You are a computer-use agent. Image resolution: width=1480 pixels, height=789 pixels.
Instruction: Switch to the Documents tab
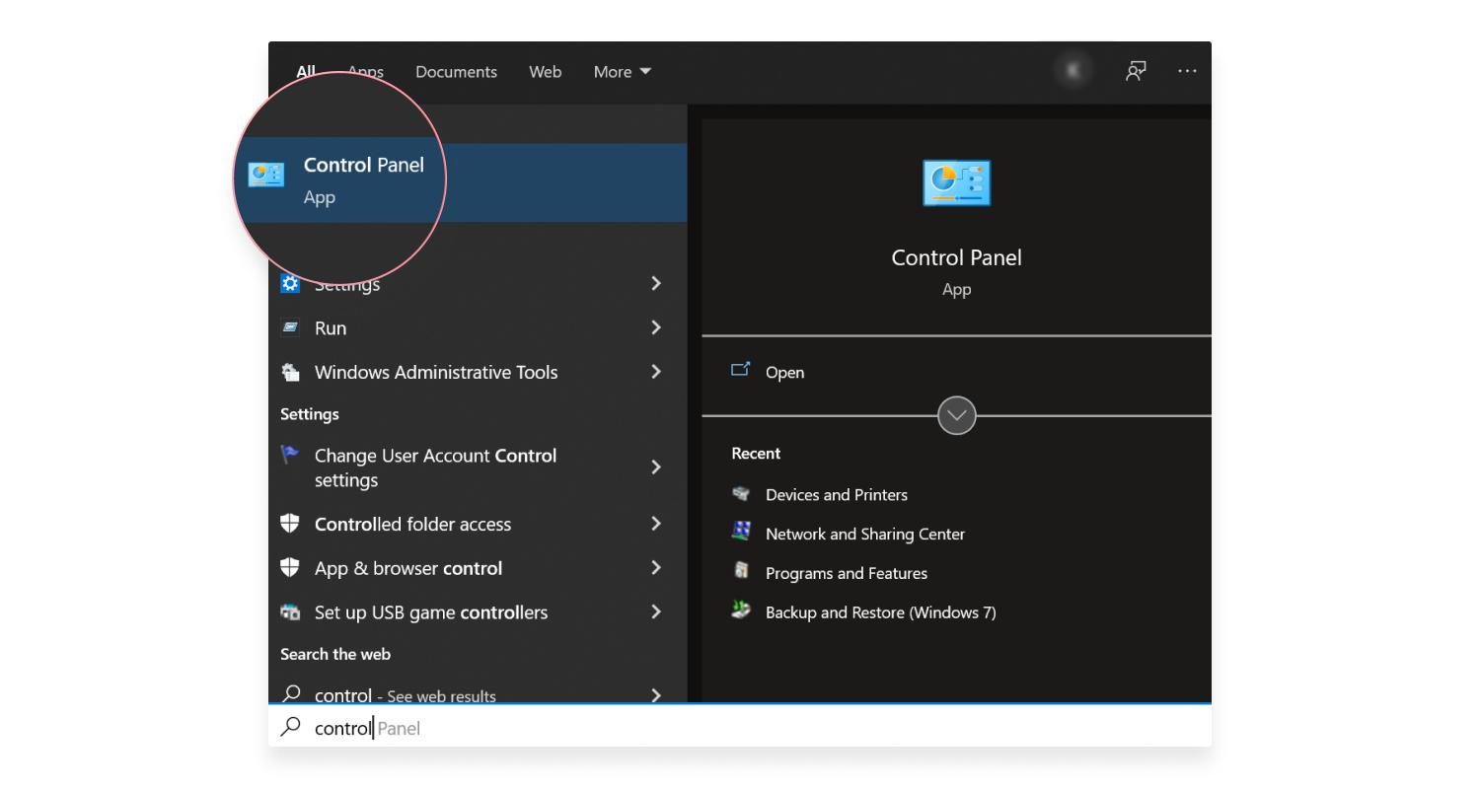point(456,71)
